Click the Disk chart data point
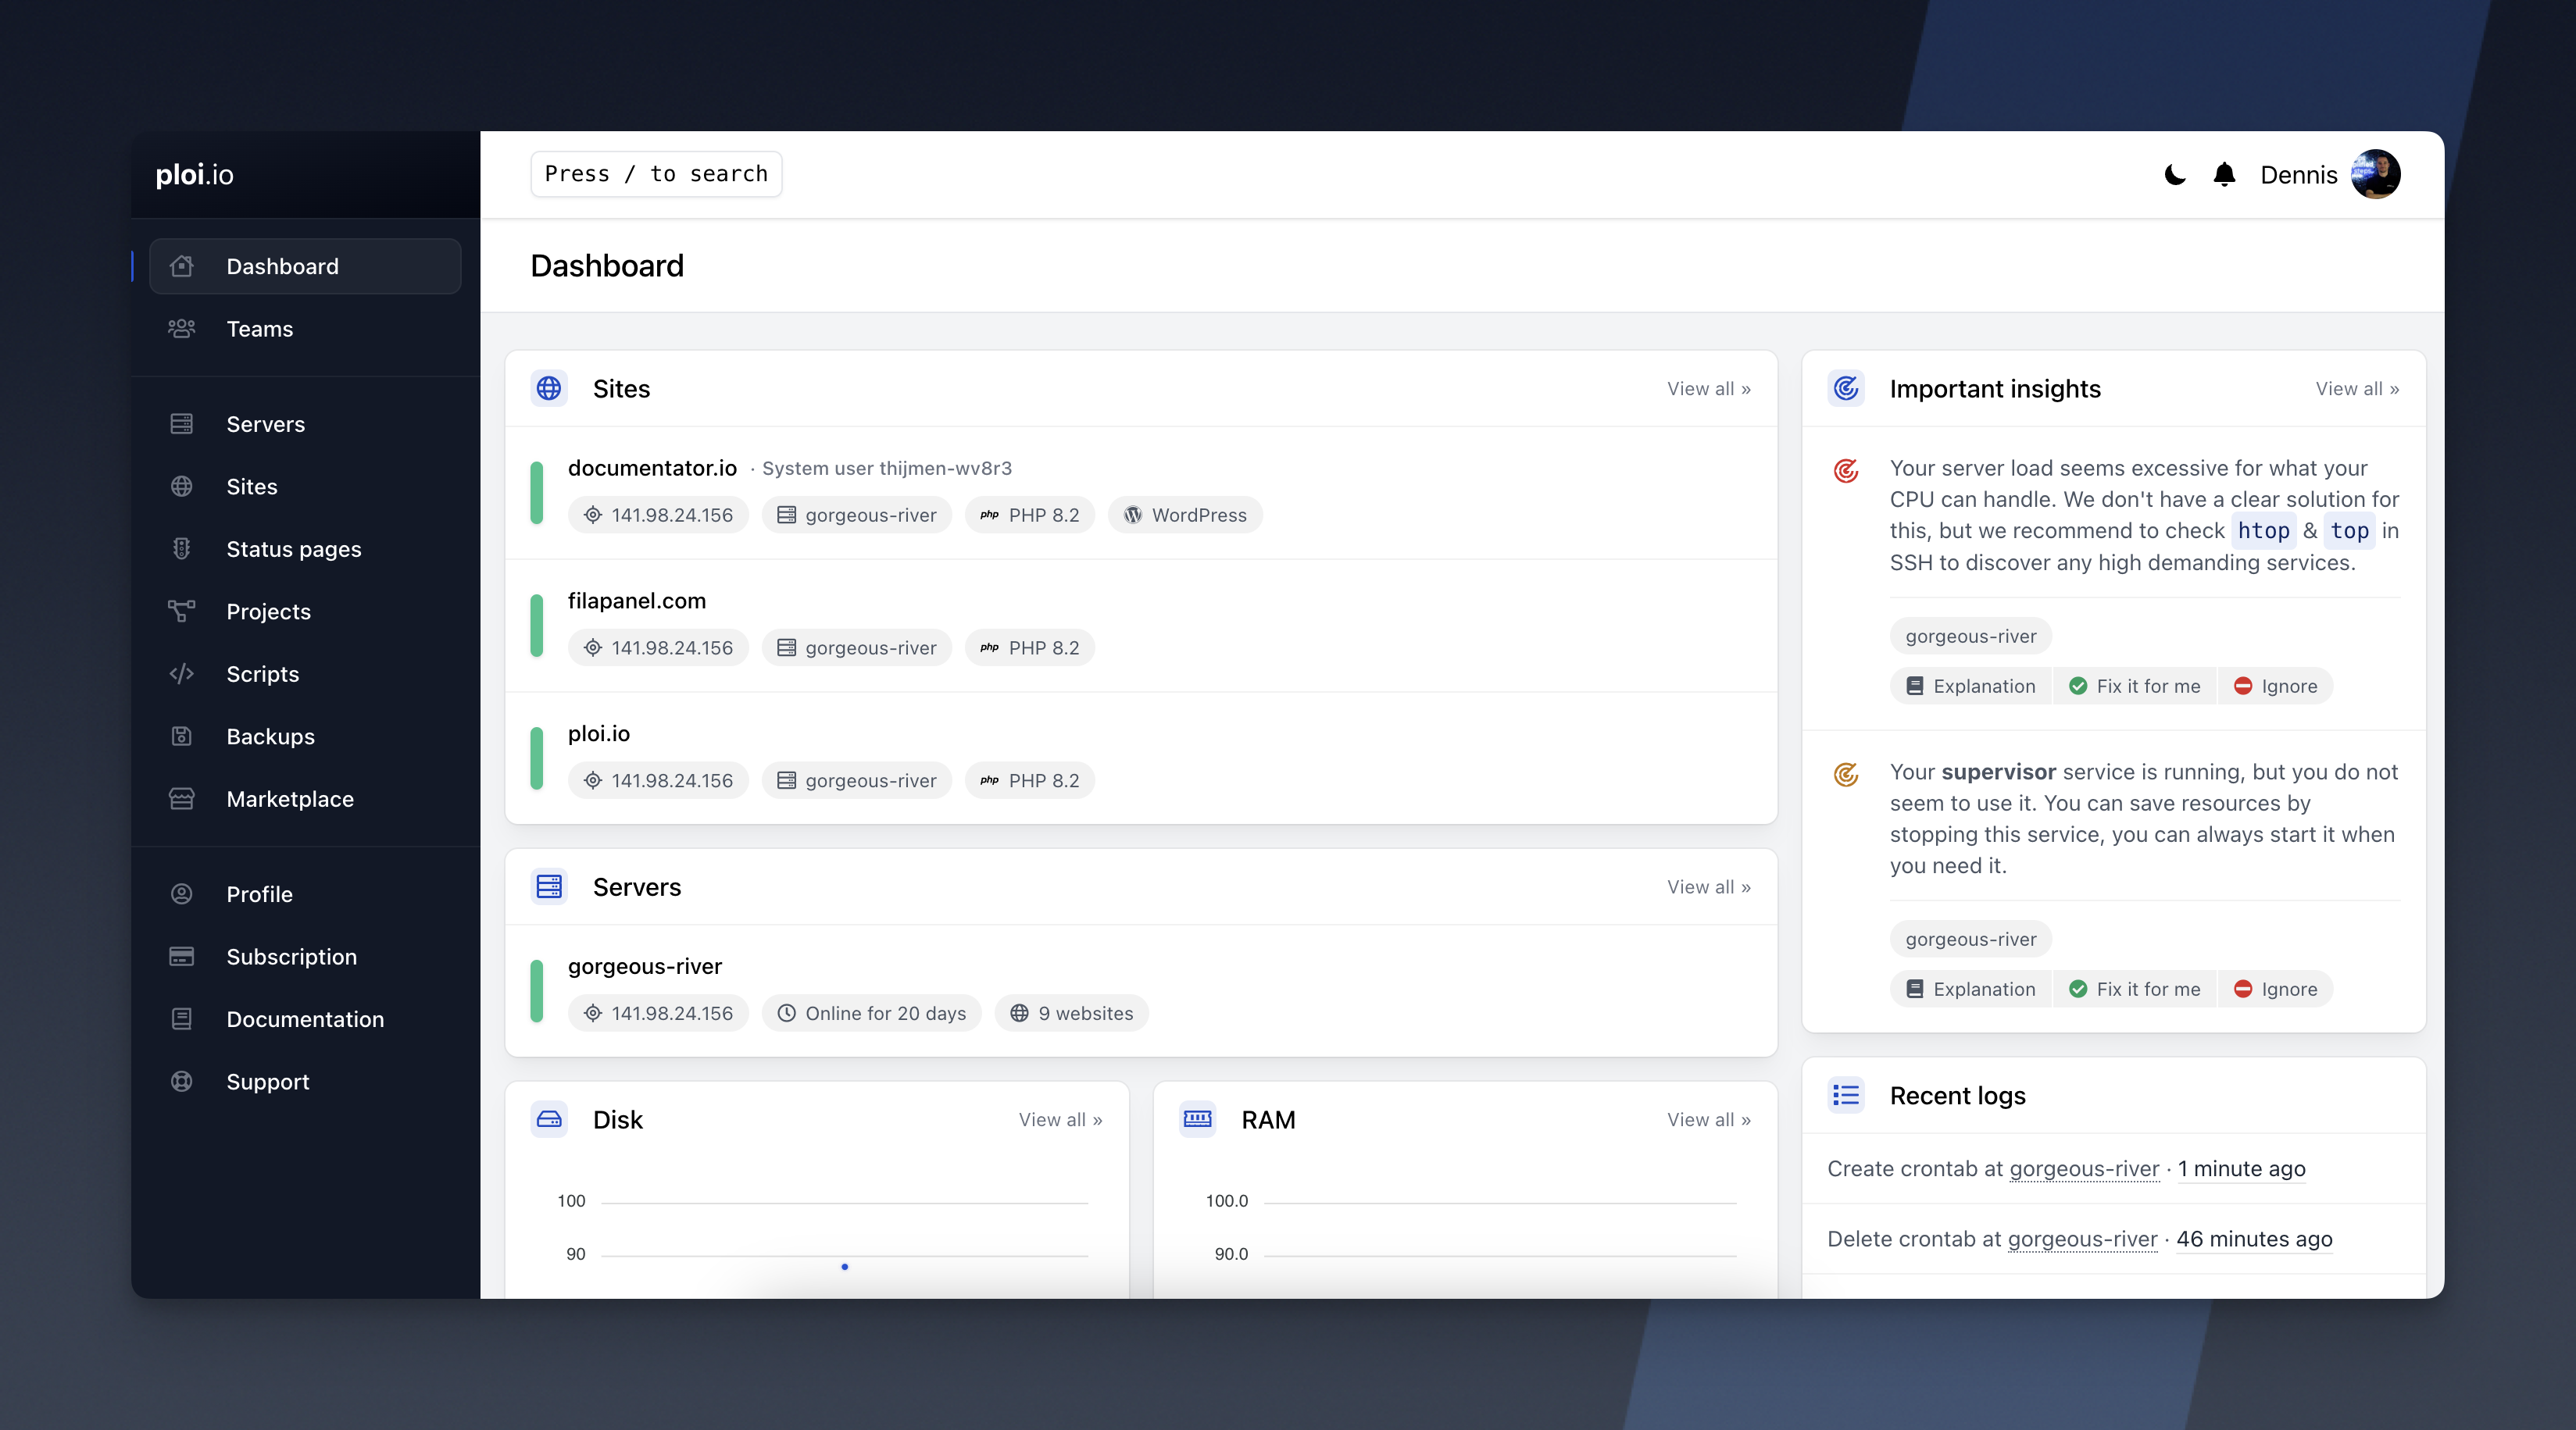Viewport: 2576px width, 1430px height. (x=845, y=1267)
